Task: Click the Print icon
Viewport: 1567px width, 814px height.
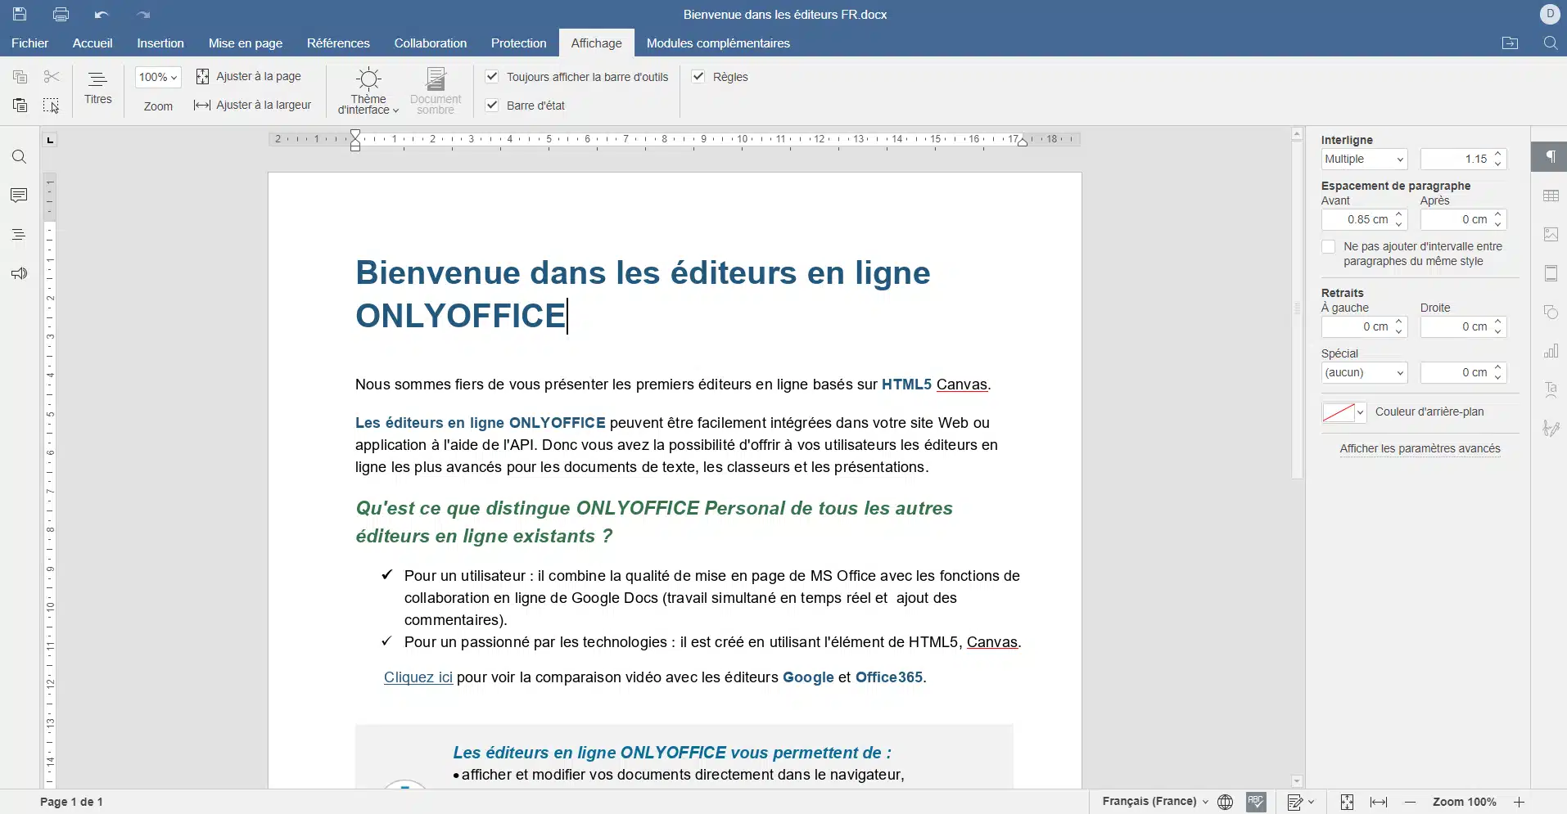Action: [x=61, y=14]
